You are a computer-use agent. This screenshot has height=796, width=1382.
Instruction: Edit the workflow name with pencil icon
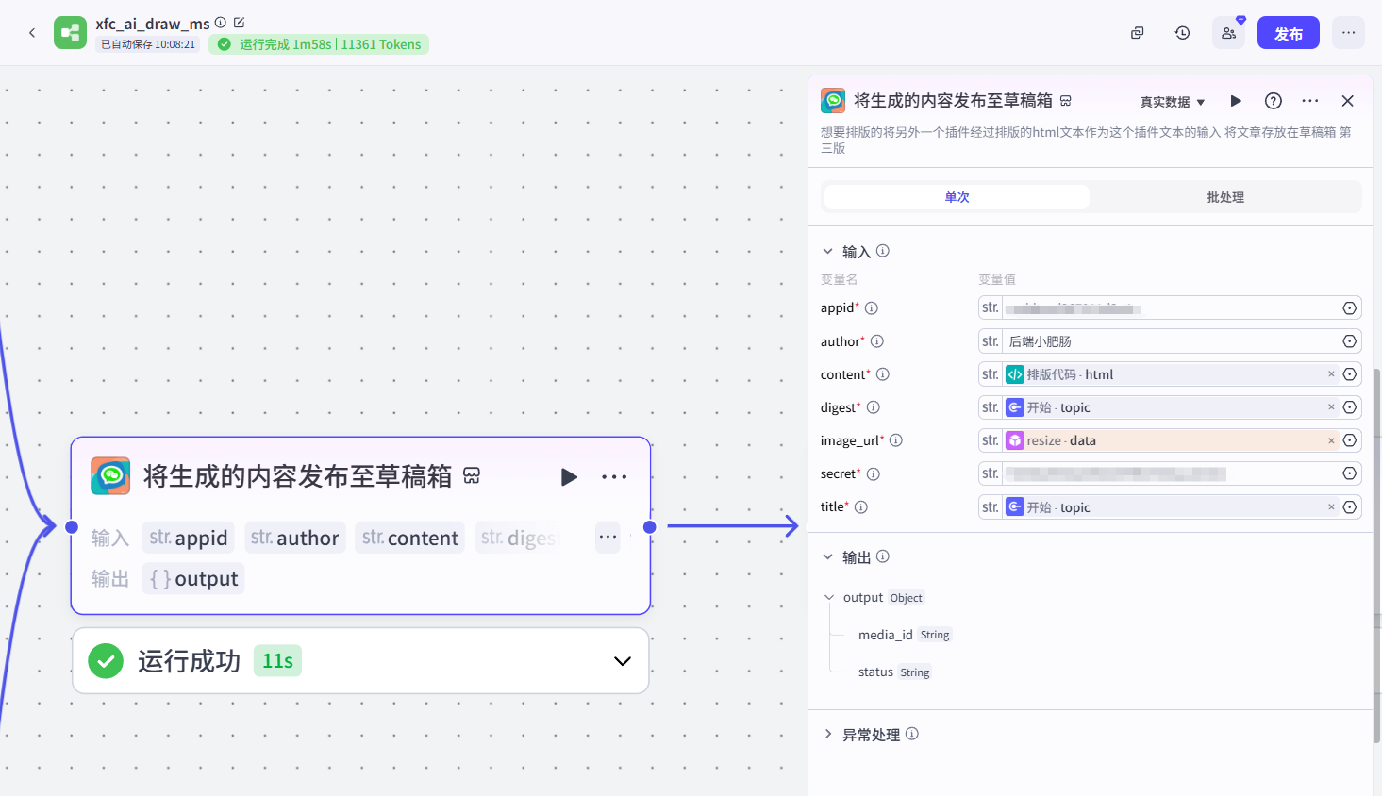[x=239, y=23]
